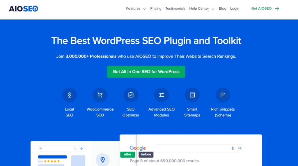Viewport: 298px width, 166px height.
Task: Open the Testimonials page
Action: [x=175, y=8]
